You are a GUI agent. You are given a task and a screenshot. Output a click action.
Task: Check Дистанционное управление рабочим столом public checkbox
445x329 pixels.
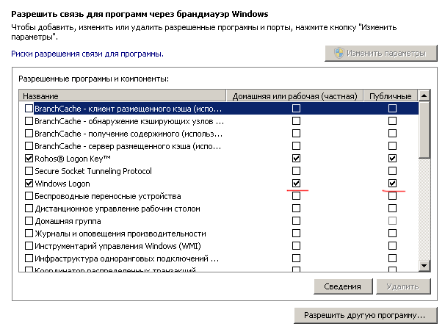(x=393, y=209)
